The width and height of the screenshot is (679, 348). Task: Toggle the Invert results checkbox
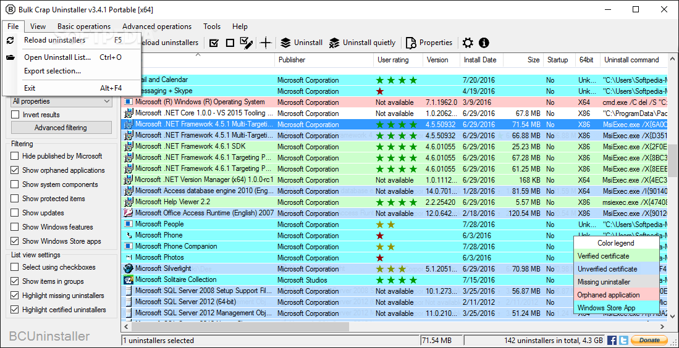[15, 115]
